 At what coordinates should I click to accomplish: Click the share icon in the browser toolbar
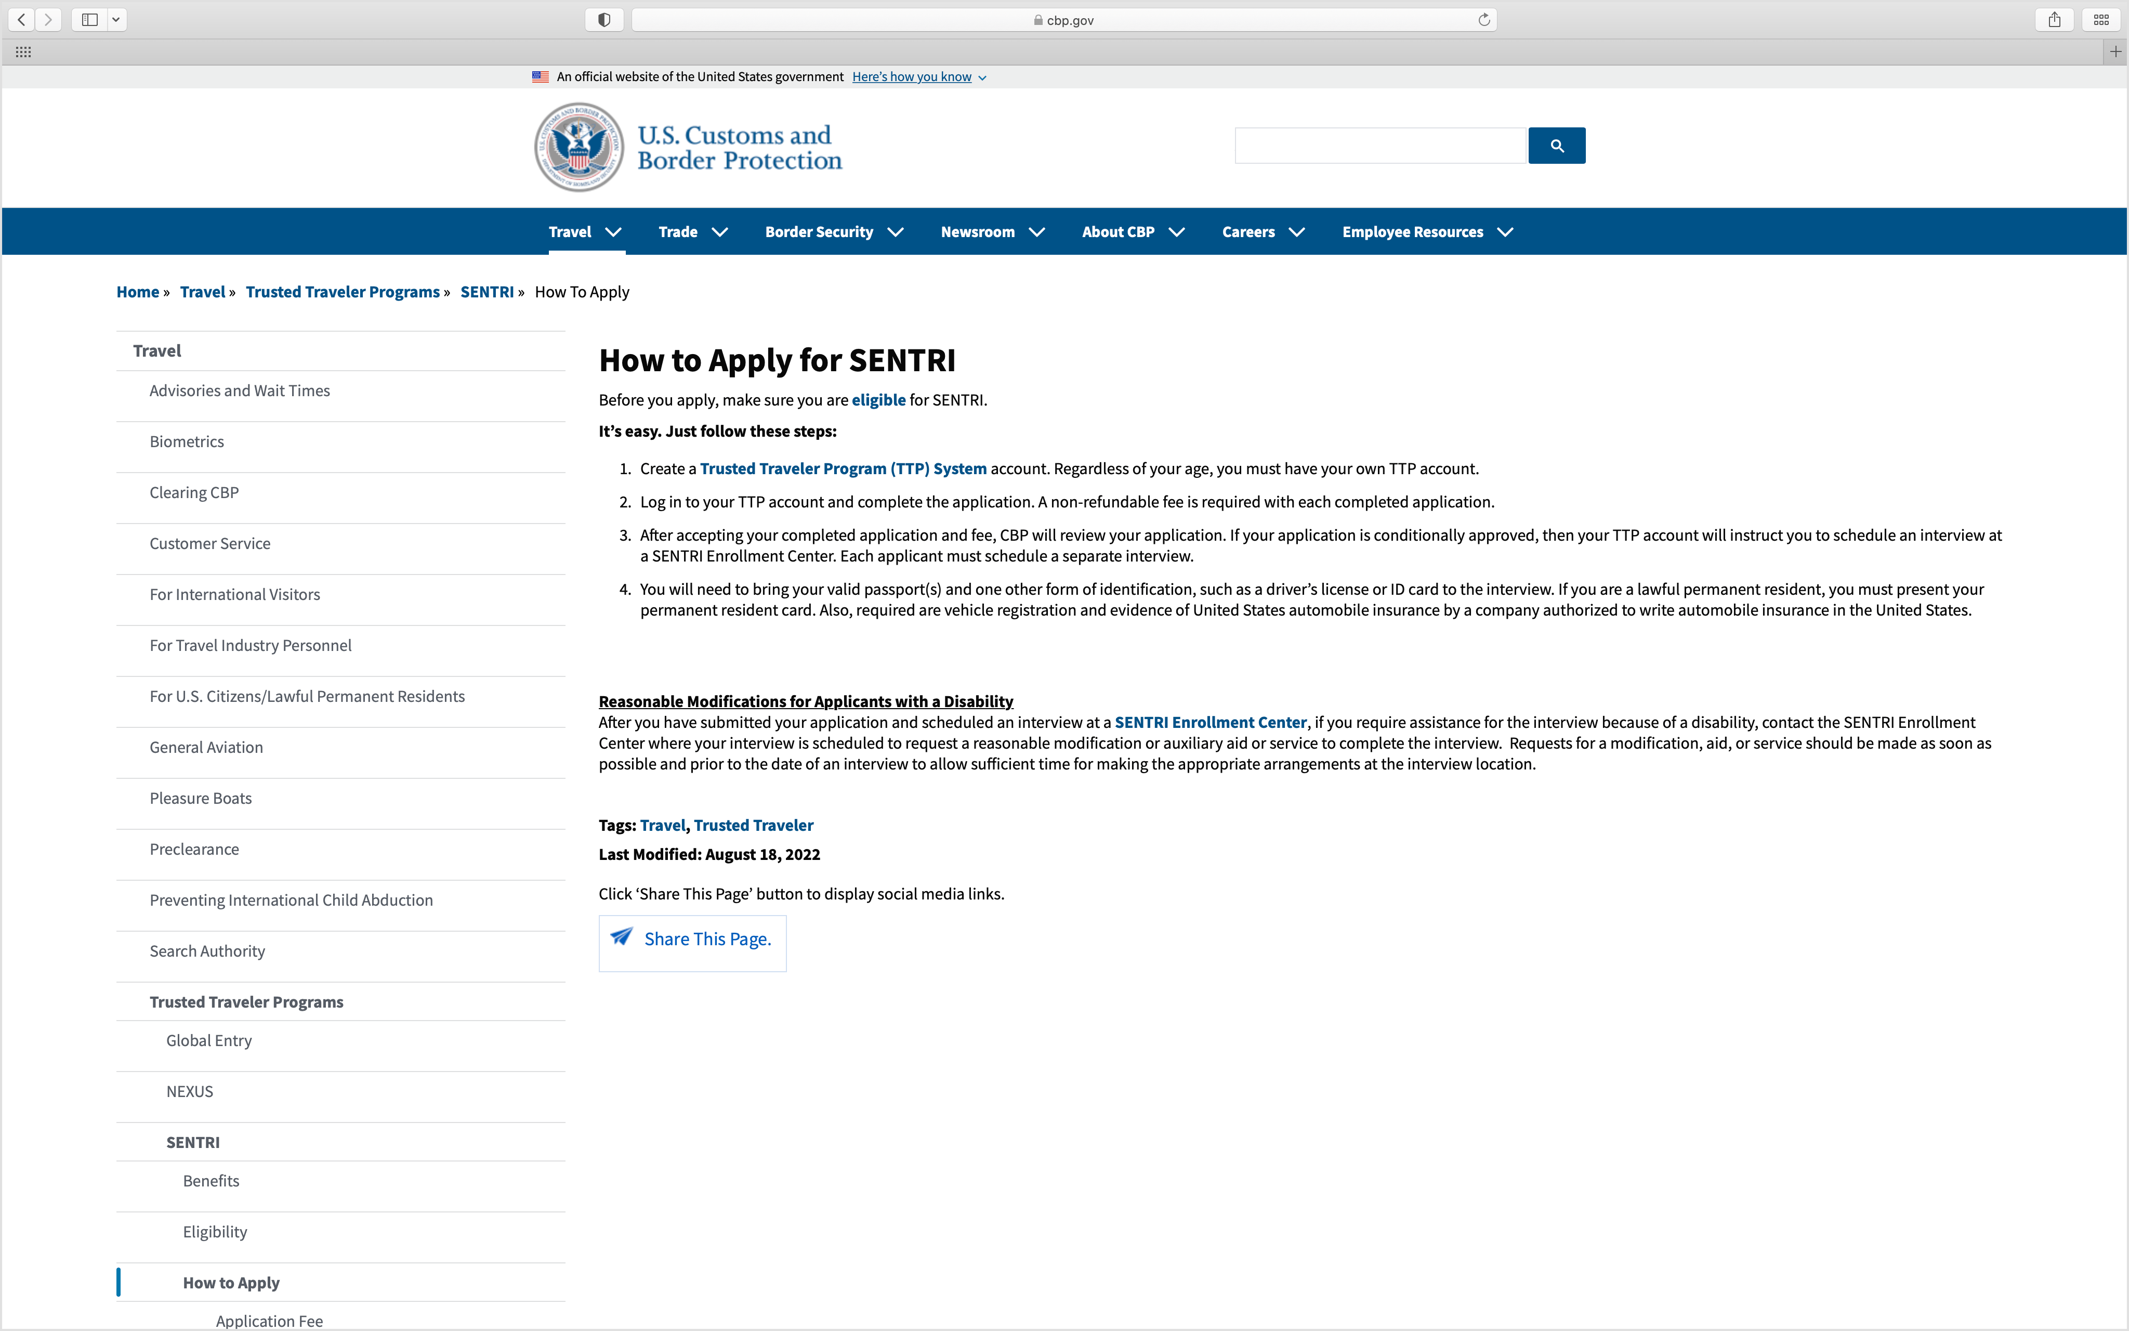coord(2054,19)
